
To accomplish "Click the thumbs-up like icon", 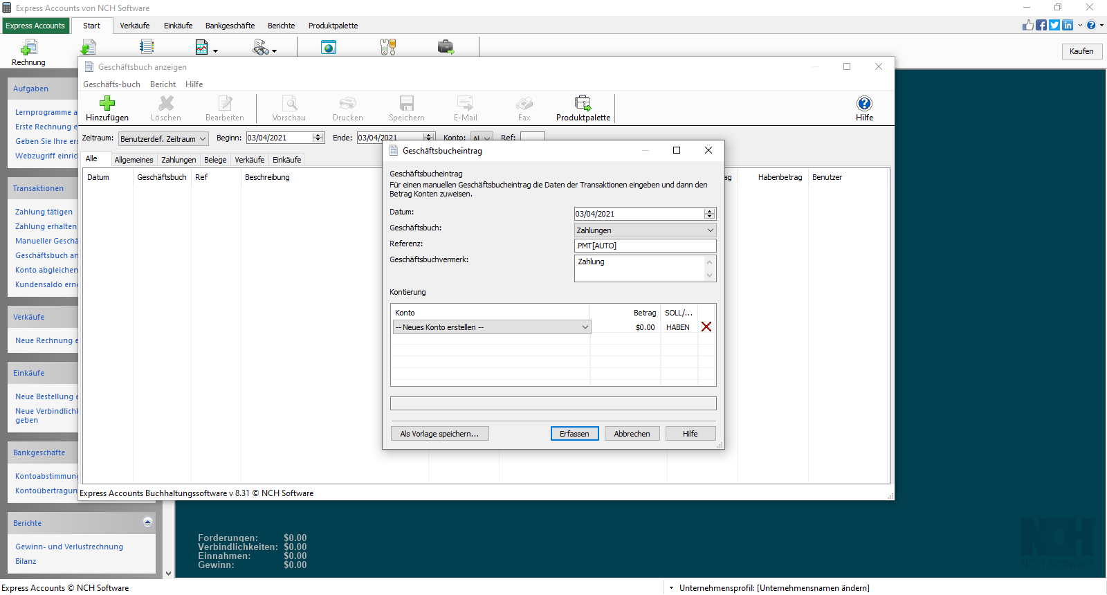I will [1028, 25].
